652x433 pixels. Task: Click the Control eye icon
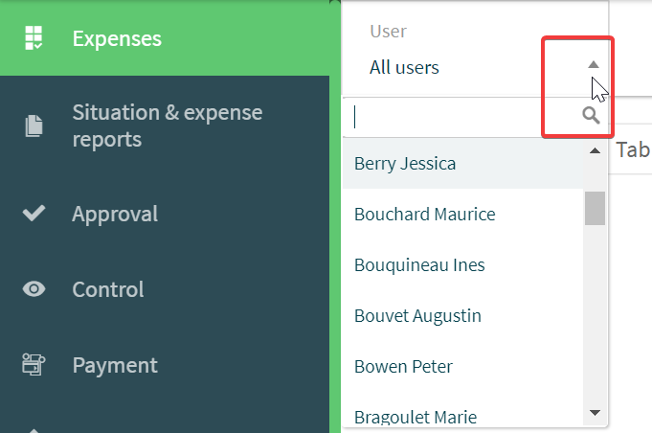click(34, 289)
